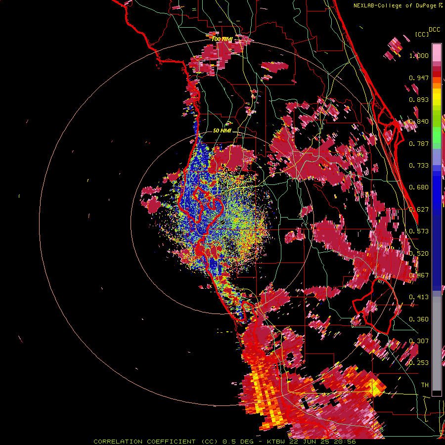Click the 0.893 scale value

(419, 99)
